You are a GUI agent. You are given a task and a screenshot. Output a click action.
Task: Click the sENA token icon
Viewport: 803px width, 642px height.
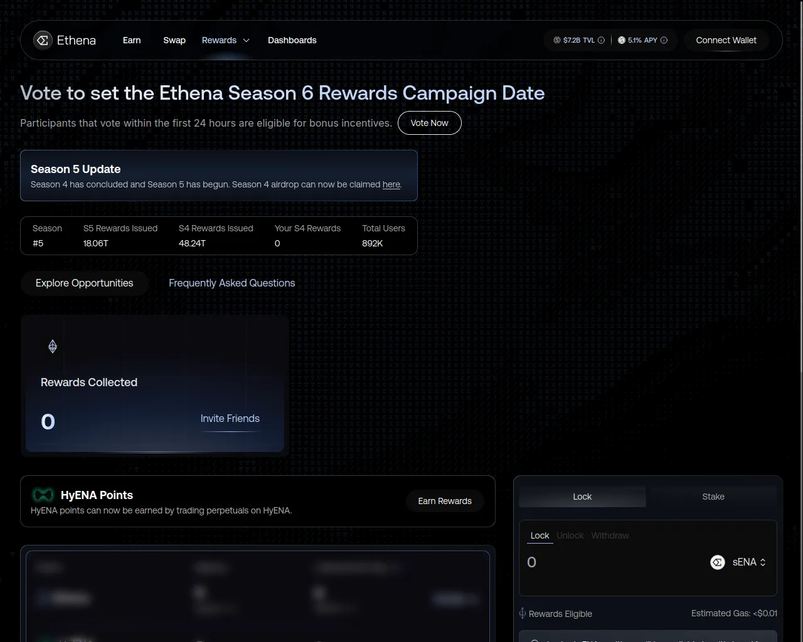pos(718,562)
